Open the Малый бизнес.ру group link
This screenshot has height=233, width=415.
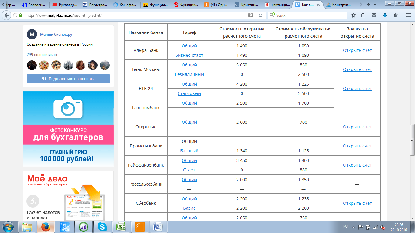[x=56, y=35]
